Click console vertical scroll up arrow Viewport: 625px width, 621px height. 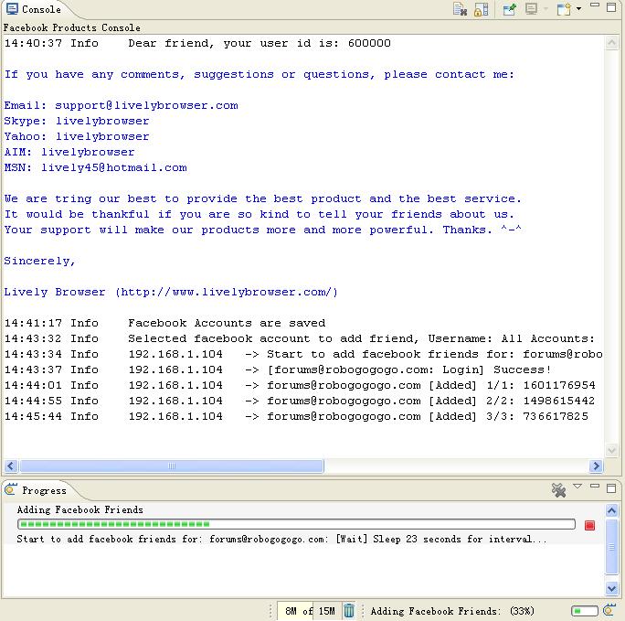point(611,43)
